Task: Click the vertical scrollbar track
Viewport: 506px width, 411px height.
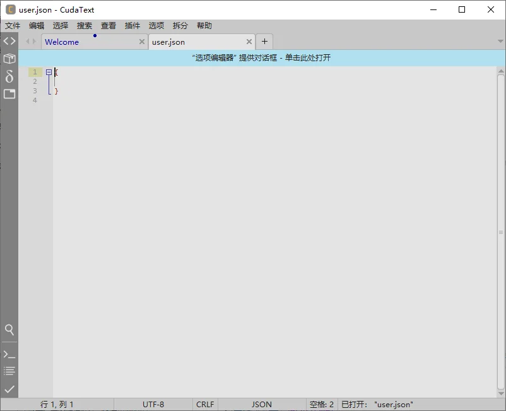Action: pos(501,232)
